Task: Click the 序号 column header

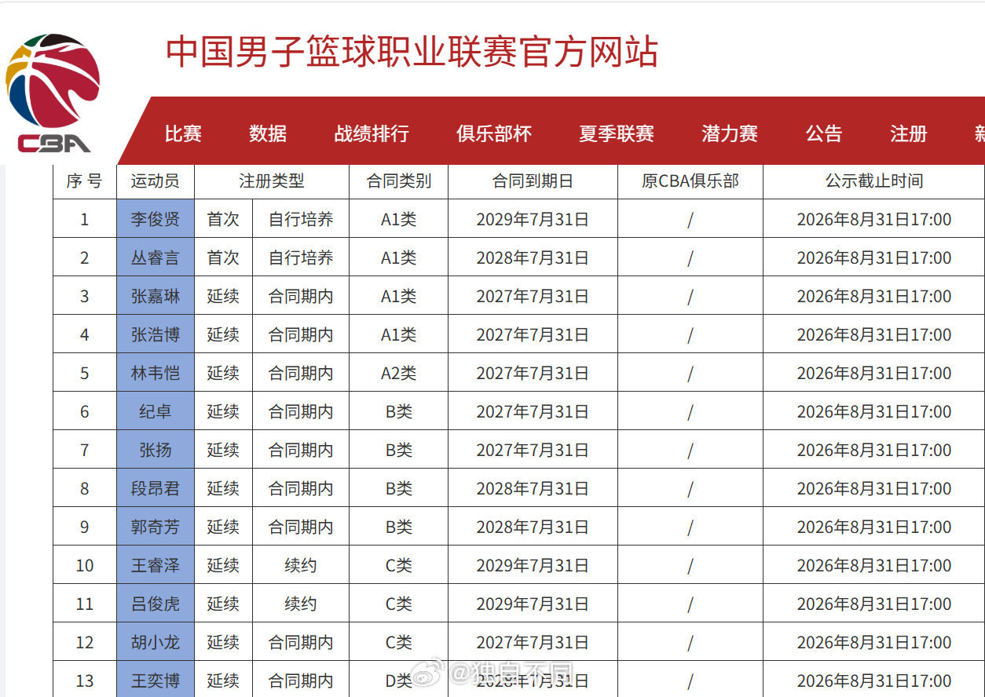Action: point(85,181)
